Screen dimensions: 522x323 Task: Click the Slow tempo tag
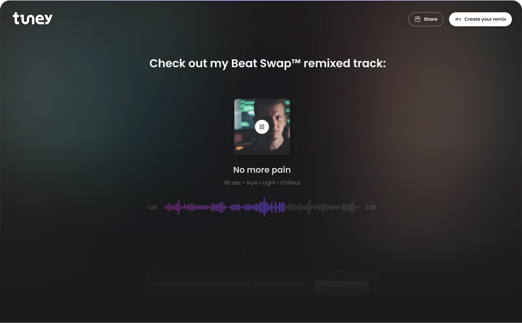click(252, 183)
